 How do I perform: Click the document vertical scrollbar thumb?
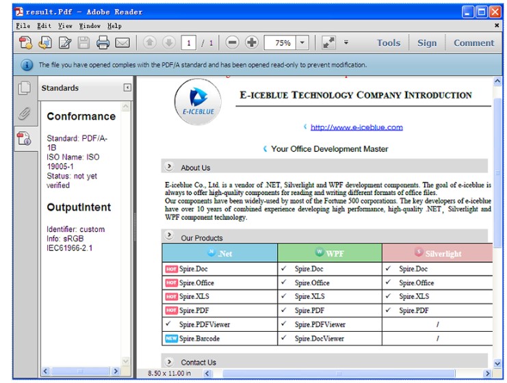coord(498,172)
